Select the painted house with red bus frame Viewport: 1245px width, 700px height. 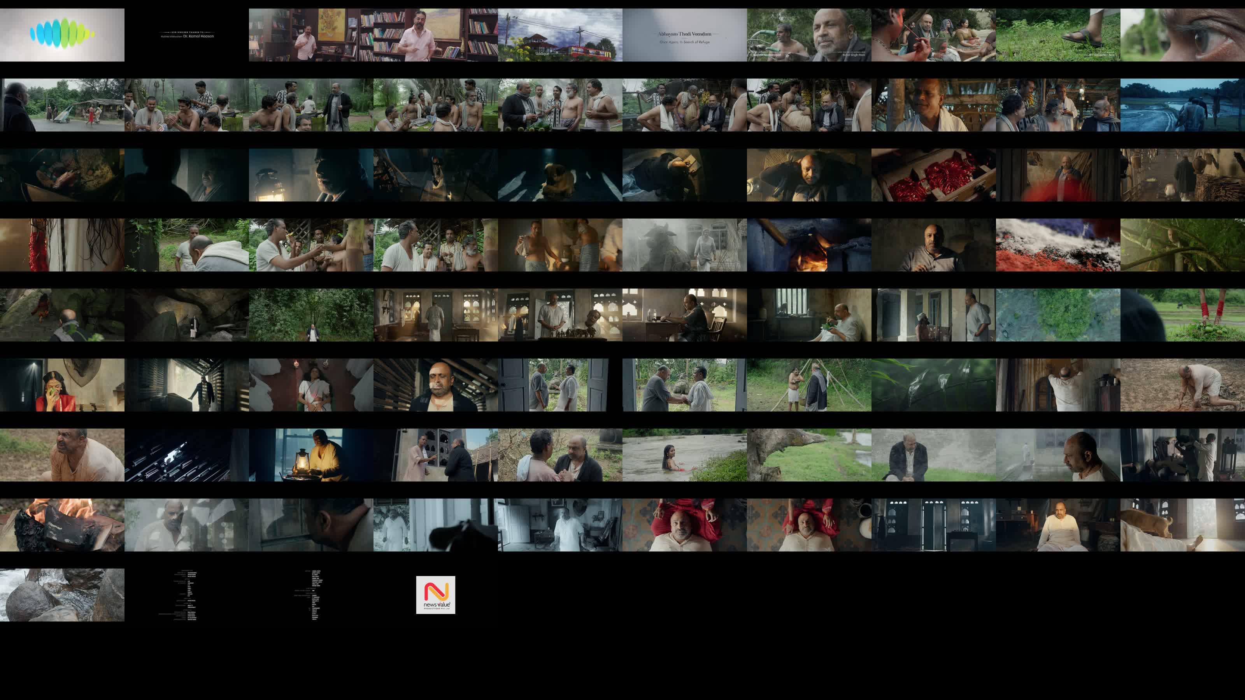pyautogui.click(x=560, y=35)
